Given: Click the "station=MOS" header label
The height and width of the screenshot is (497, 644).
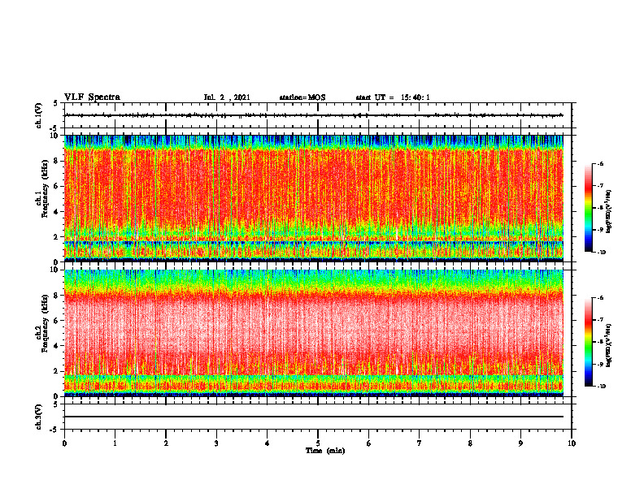Looking at the screenshot, I should click(302, 97).
